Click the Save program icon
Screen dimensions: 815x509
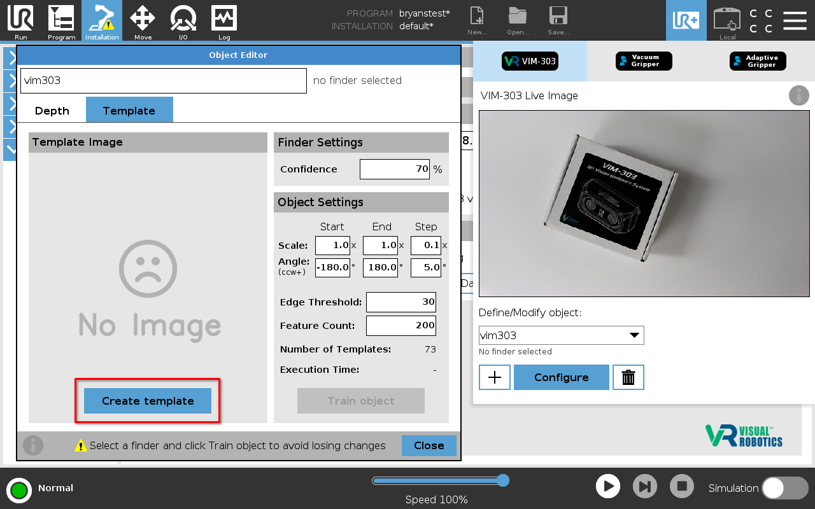pyautogui.click(x=558, y=20)
